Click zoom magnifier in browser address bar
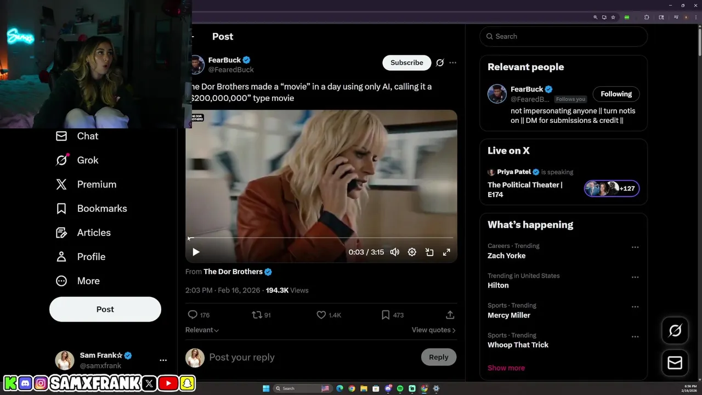702x395 pixels. click(595, 18)
